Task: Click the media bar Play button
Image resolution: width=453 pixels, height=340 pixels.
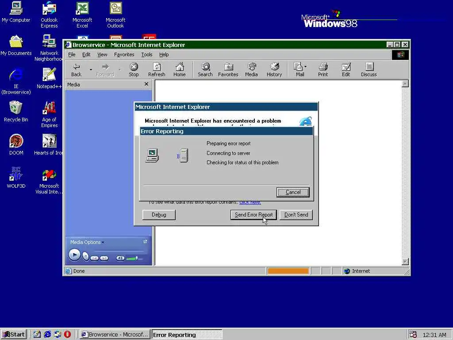Action: (x=74, y=255)
